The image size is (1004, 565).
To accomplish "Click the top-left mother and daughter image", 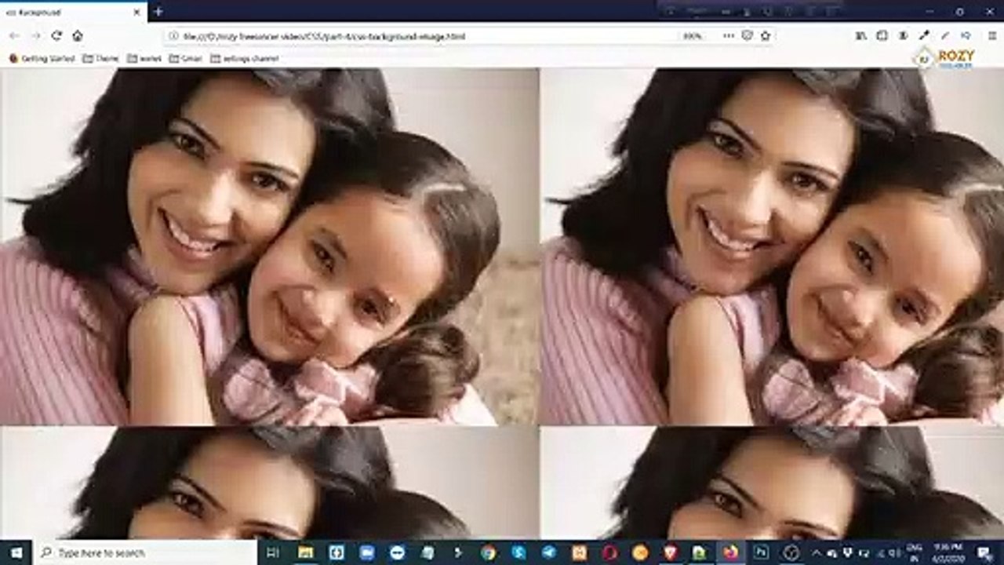I will 269,246.
